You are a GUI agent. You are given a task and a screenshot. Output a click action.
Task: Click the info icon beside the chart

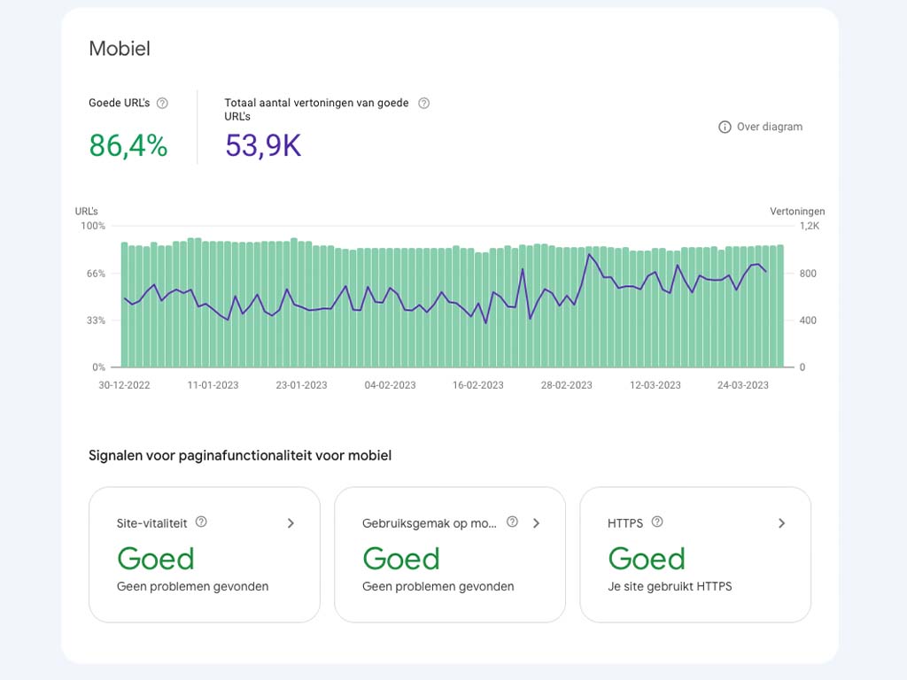point(724,127)
